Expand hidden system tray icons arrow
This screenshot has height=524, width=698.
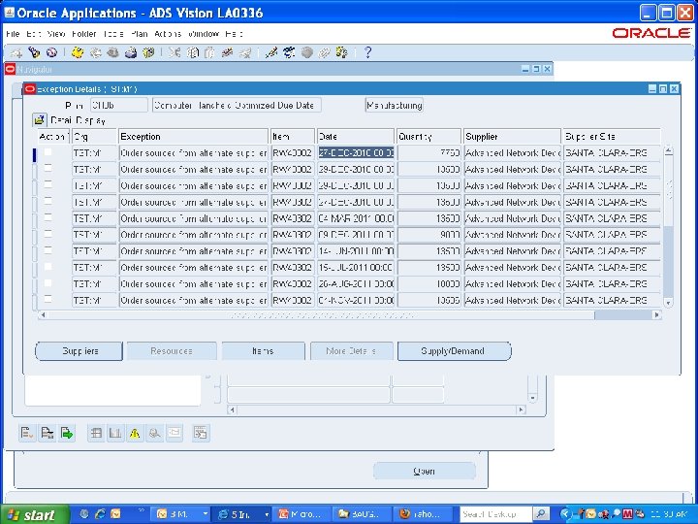[x=565, y=514]
